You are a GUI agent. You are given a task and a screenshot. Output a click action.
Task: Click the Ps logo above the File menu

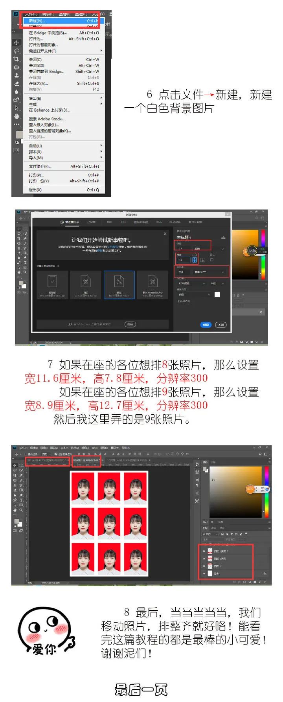[16, 14]
